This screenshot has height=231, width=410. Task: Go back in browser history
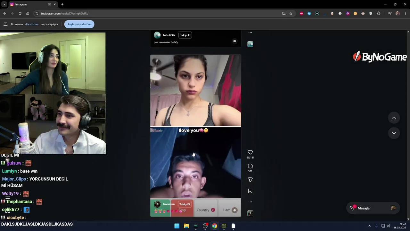coord(4,13)
